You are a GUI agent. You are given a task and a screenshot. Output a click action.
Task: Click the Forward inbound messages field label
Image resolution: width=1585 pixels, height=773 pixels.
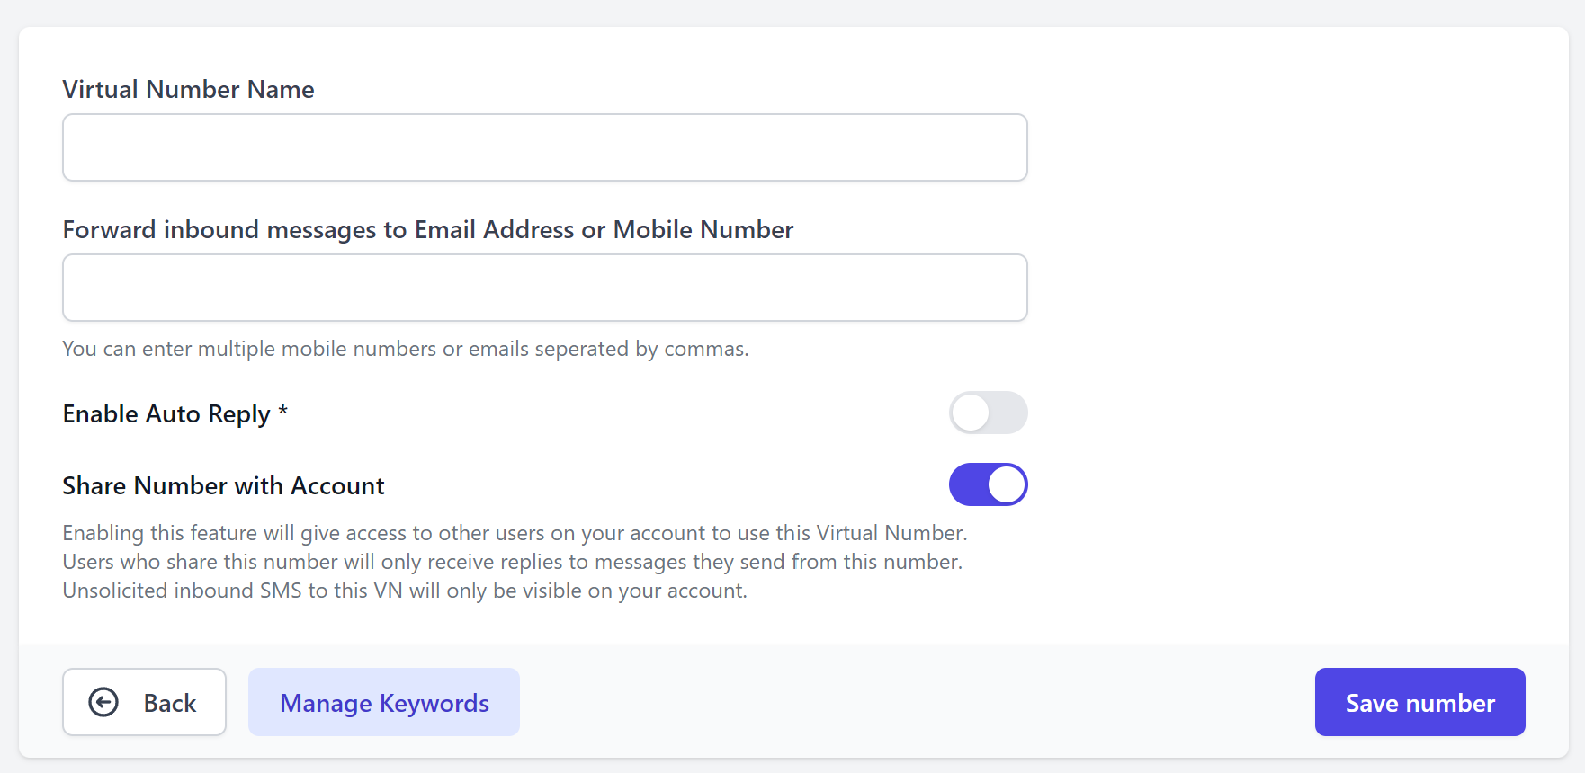coord(428,230)
